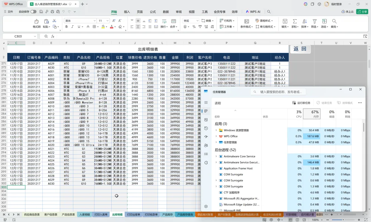The image size is (371, 222).
Task: Click the 返回 button beside the table title
Action: click(x=300, y=49)
